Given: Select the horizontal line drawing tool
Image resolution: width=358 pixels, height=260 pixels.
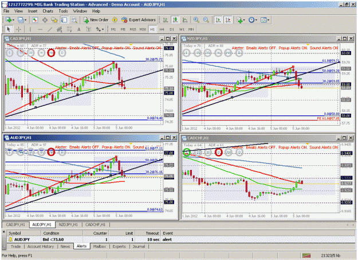Looking at the screenshot, I should [40, 29].
